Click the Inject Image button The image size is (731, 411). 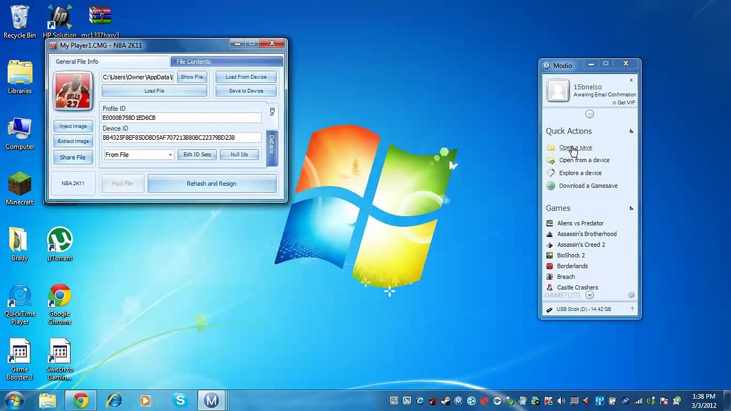click(73, 126)
